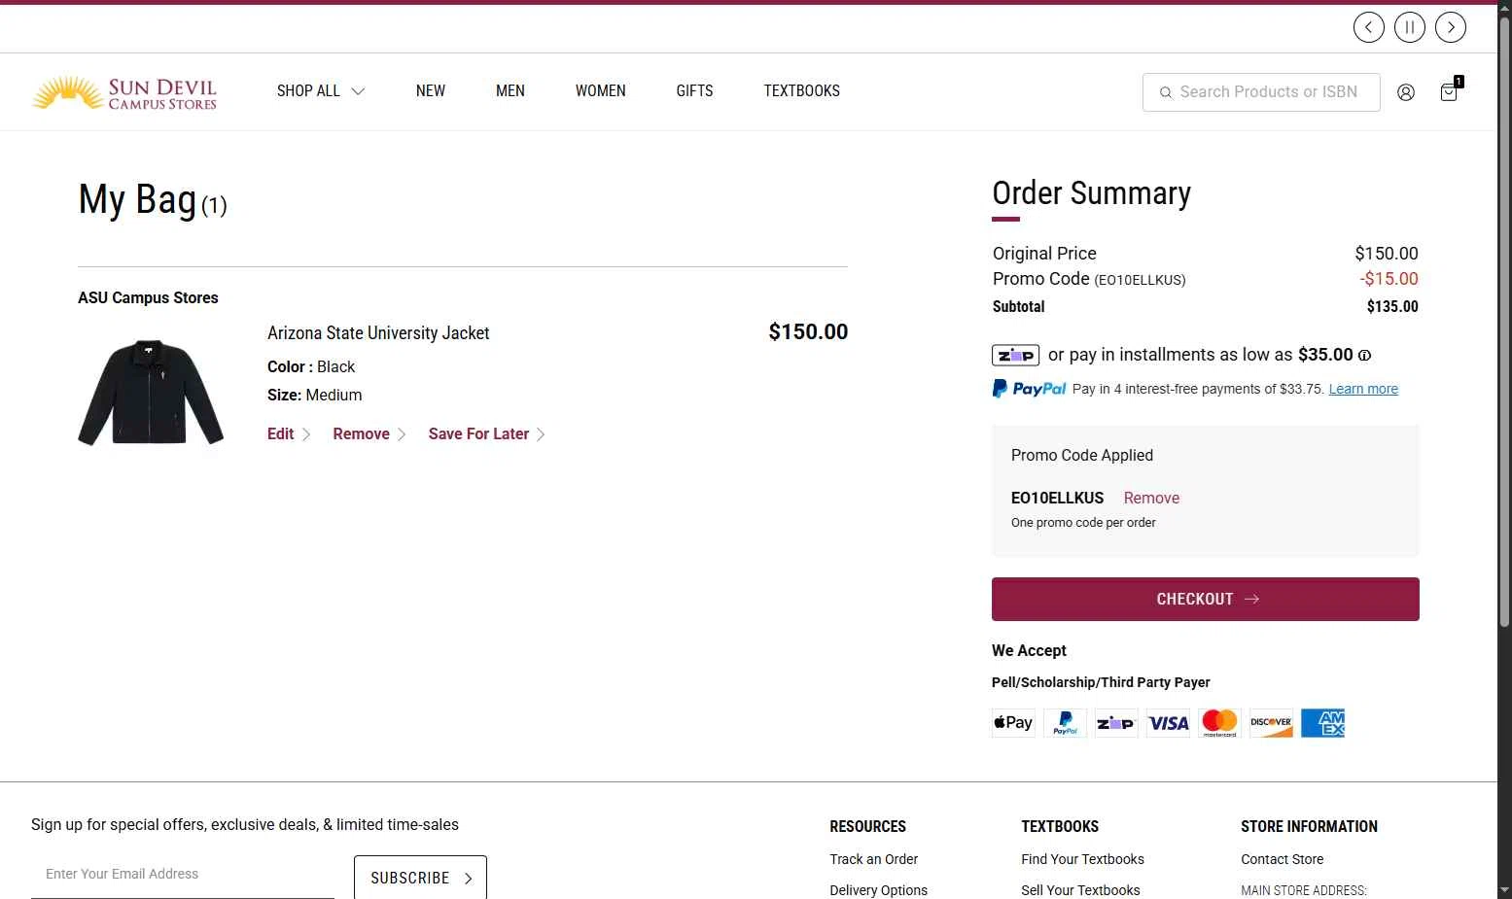Click the jacket price $150.00
The image size is (1512, 899).
(x=808, y=332)
